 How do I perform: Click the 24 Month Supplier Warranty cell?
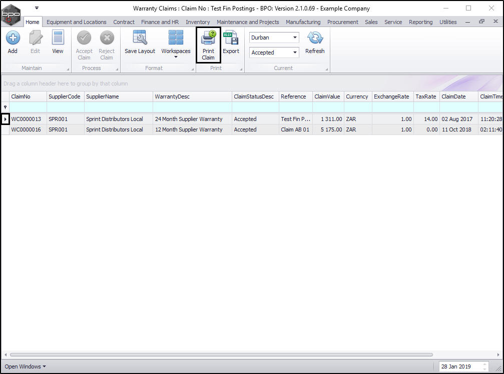click(x=192, y=119)
